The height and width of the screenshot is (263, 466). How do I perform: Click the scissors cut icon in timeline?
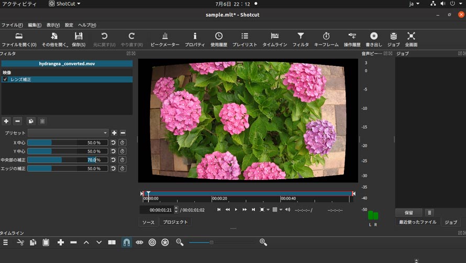20,242
